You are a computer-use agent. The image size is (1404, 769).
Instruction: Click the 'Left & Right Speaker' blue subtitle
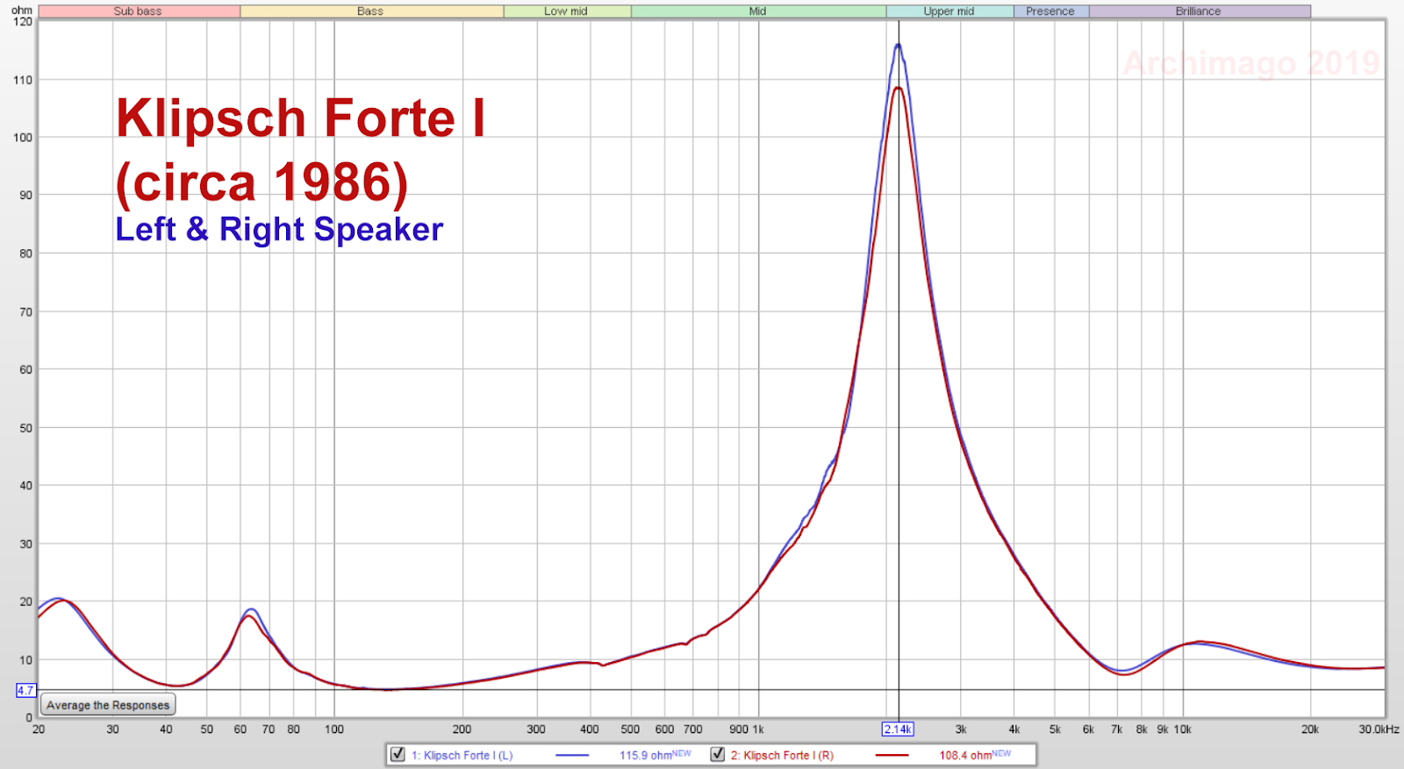tap(279, 229)
